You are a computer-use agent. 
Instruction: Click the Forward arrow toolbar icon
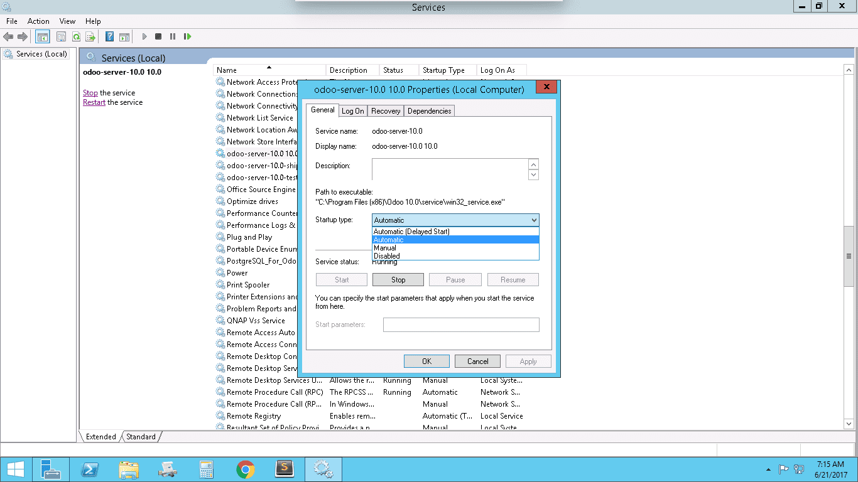[23, 37]
